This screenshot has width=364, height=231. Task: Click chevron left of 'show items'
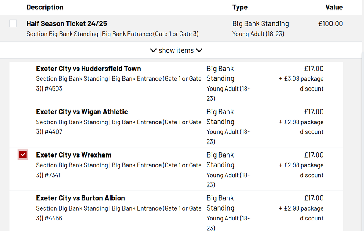[x=153, y=50]
